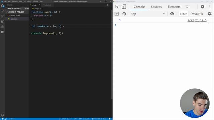Open the Selection menu
Viewport: 214px width, 120px height.
click(15, 2)
